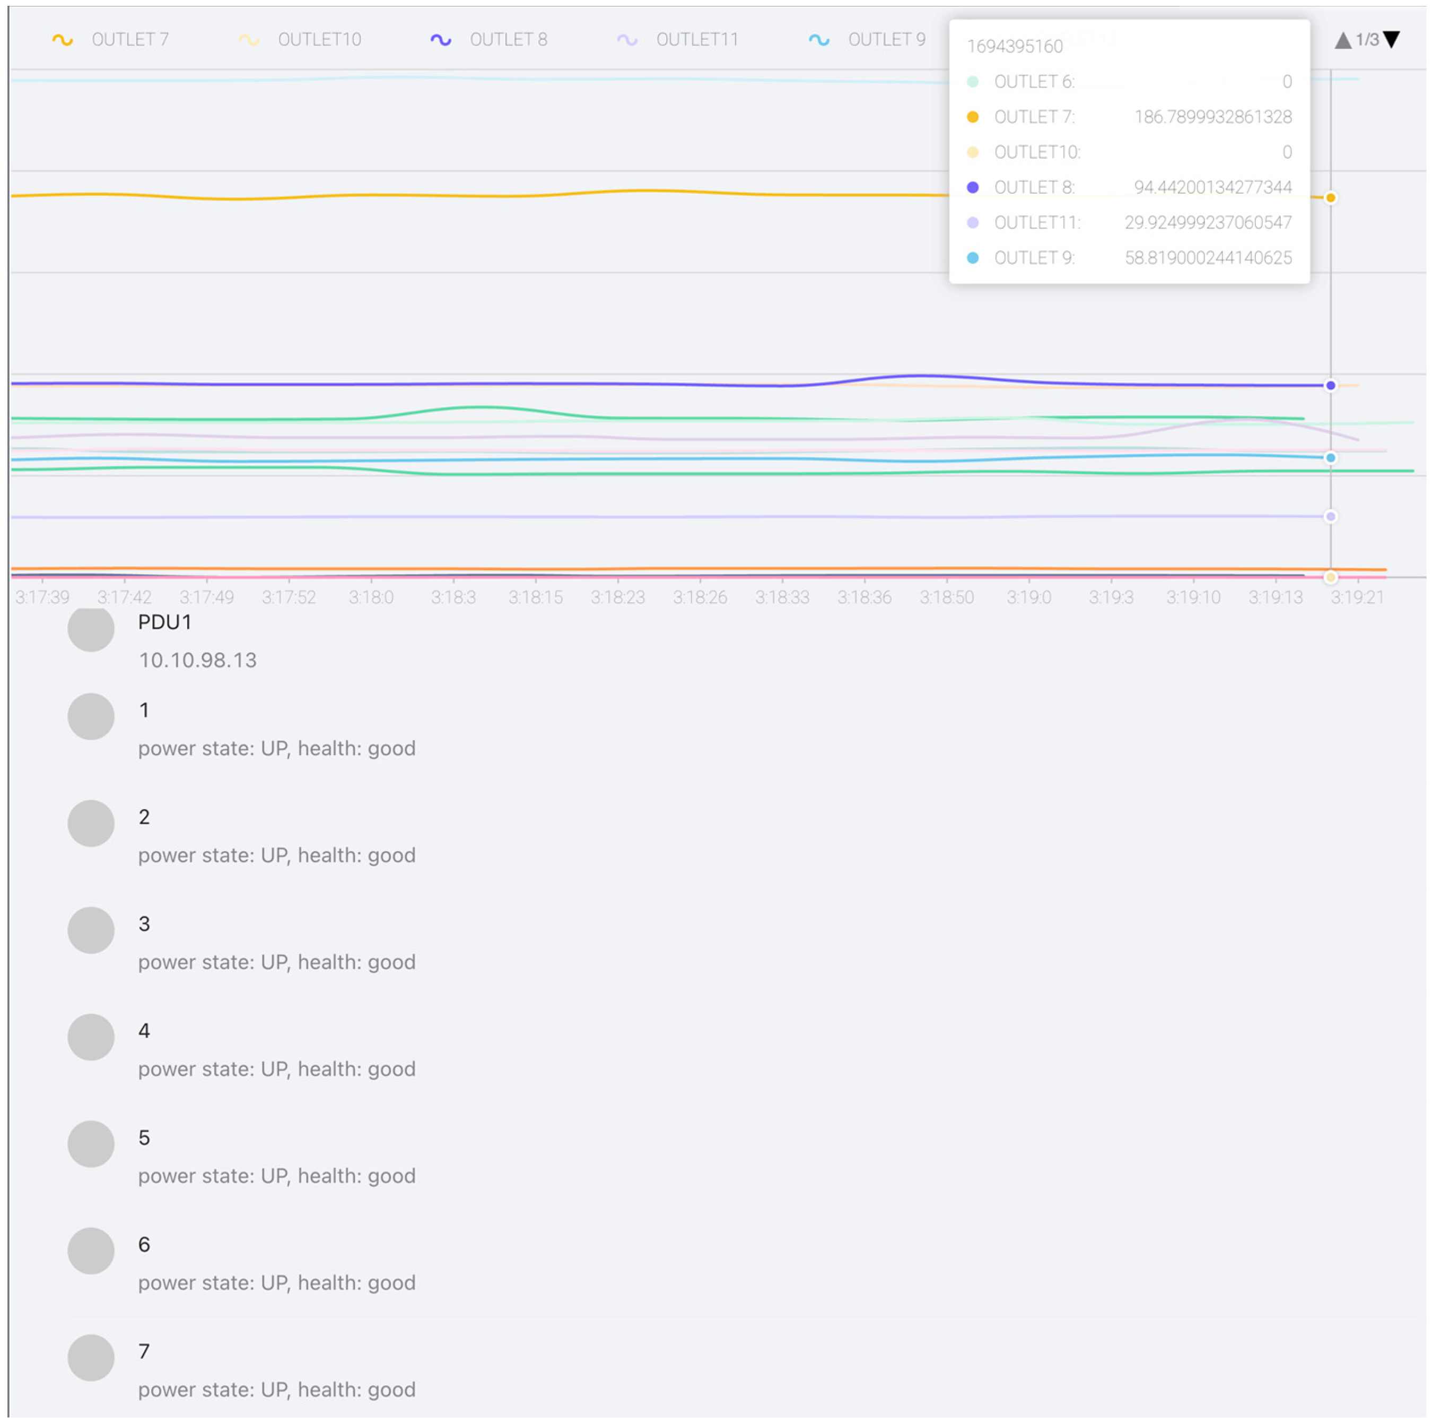Click avatar circle for outlet 7

click(x=91, y=1357)
